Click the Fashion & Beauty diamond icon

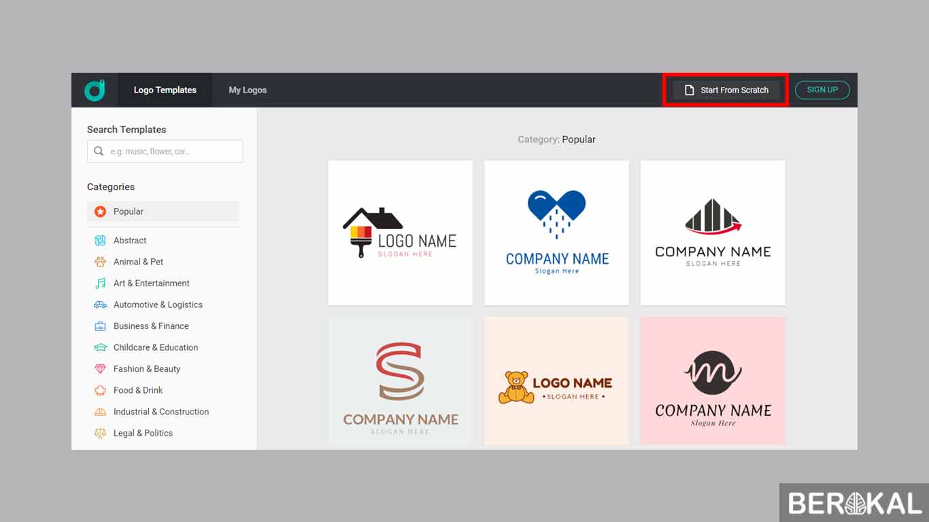pyautogui.click(x=101, y=369)
